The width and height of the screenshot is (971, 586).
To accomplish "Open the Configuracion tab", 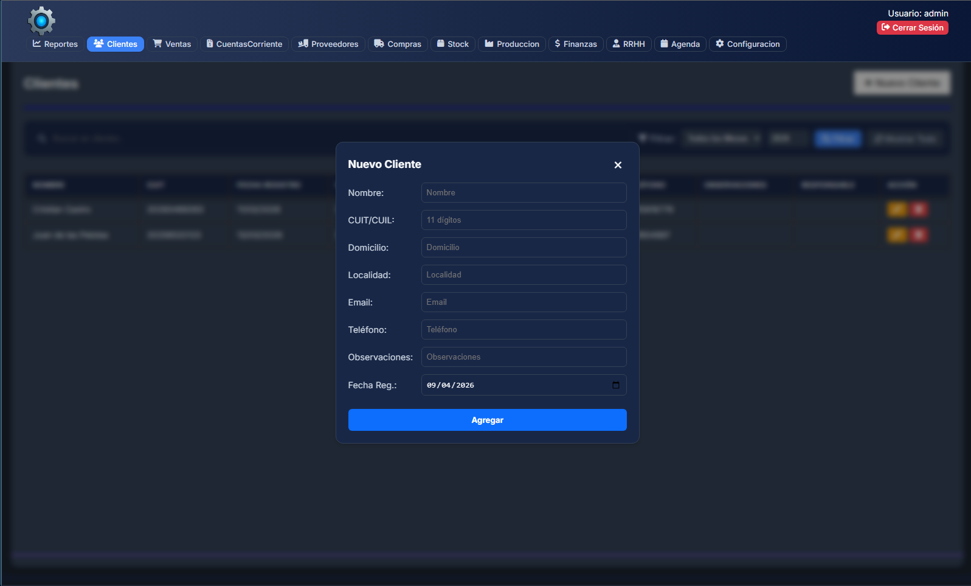I will (x=748, y=44).
